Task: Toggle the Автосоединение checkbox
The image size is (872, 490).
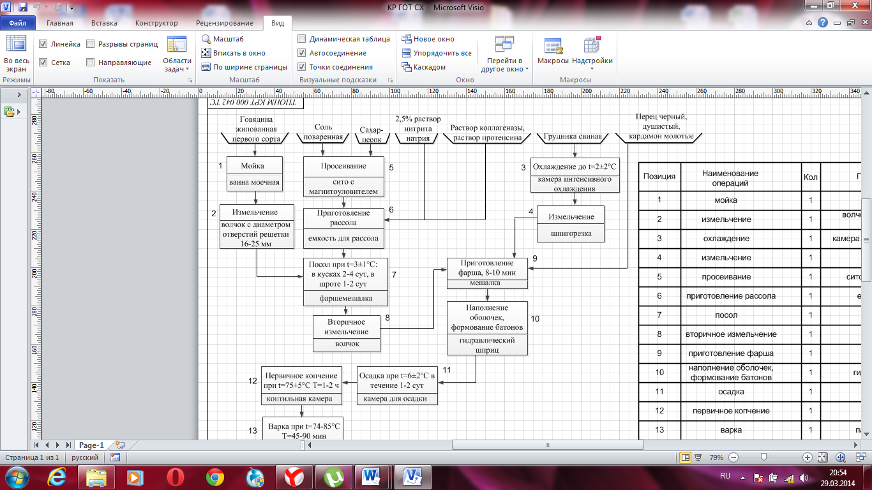Action: (302, 53)
